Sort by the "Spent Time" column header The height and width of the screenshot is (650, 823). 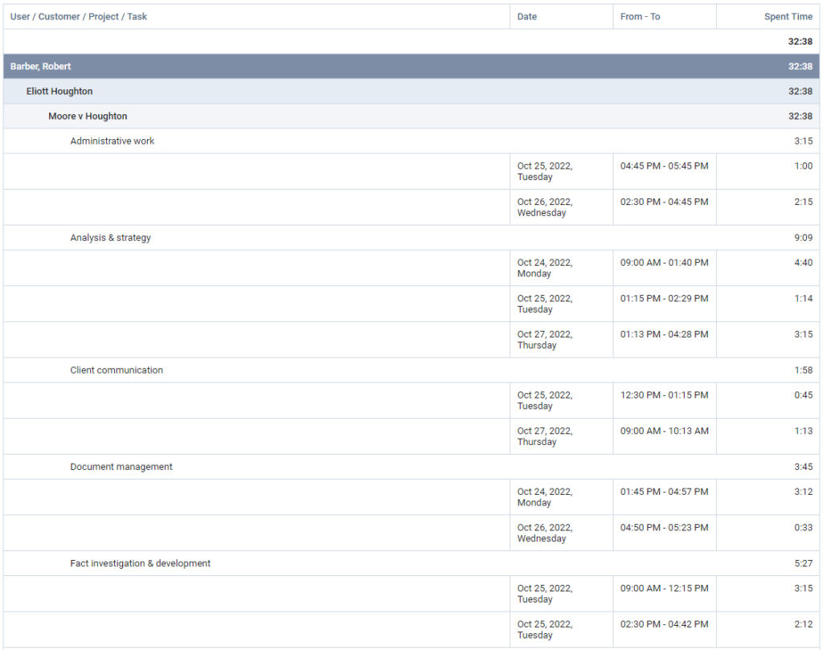pos(788,16)
